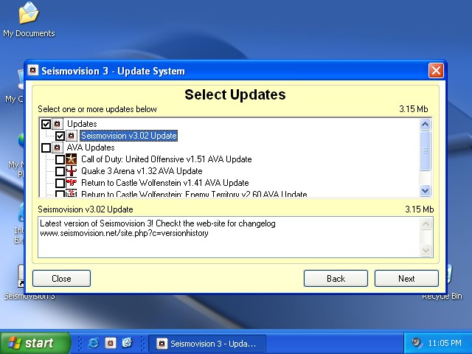Go Back to the previous step
The height and width of the screenshot is (354, 472).
pos(336,279)
